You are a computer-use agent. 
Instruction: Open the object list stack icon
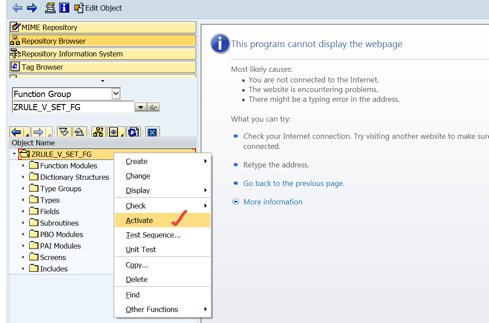point(50,8)
